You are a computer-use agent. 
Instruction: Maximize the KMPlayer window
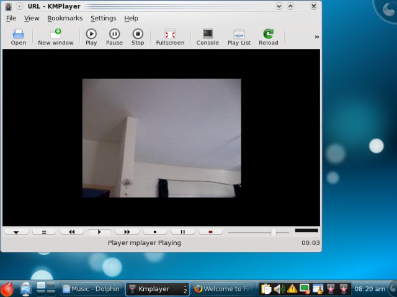pyautogui.click(x=290, y=6)
